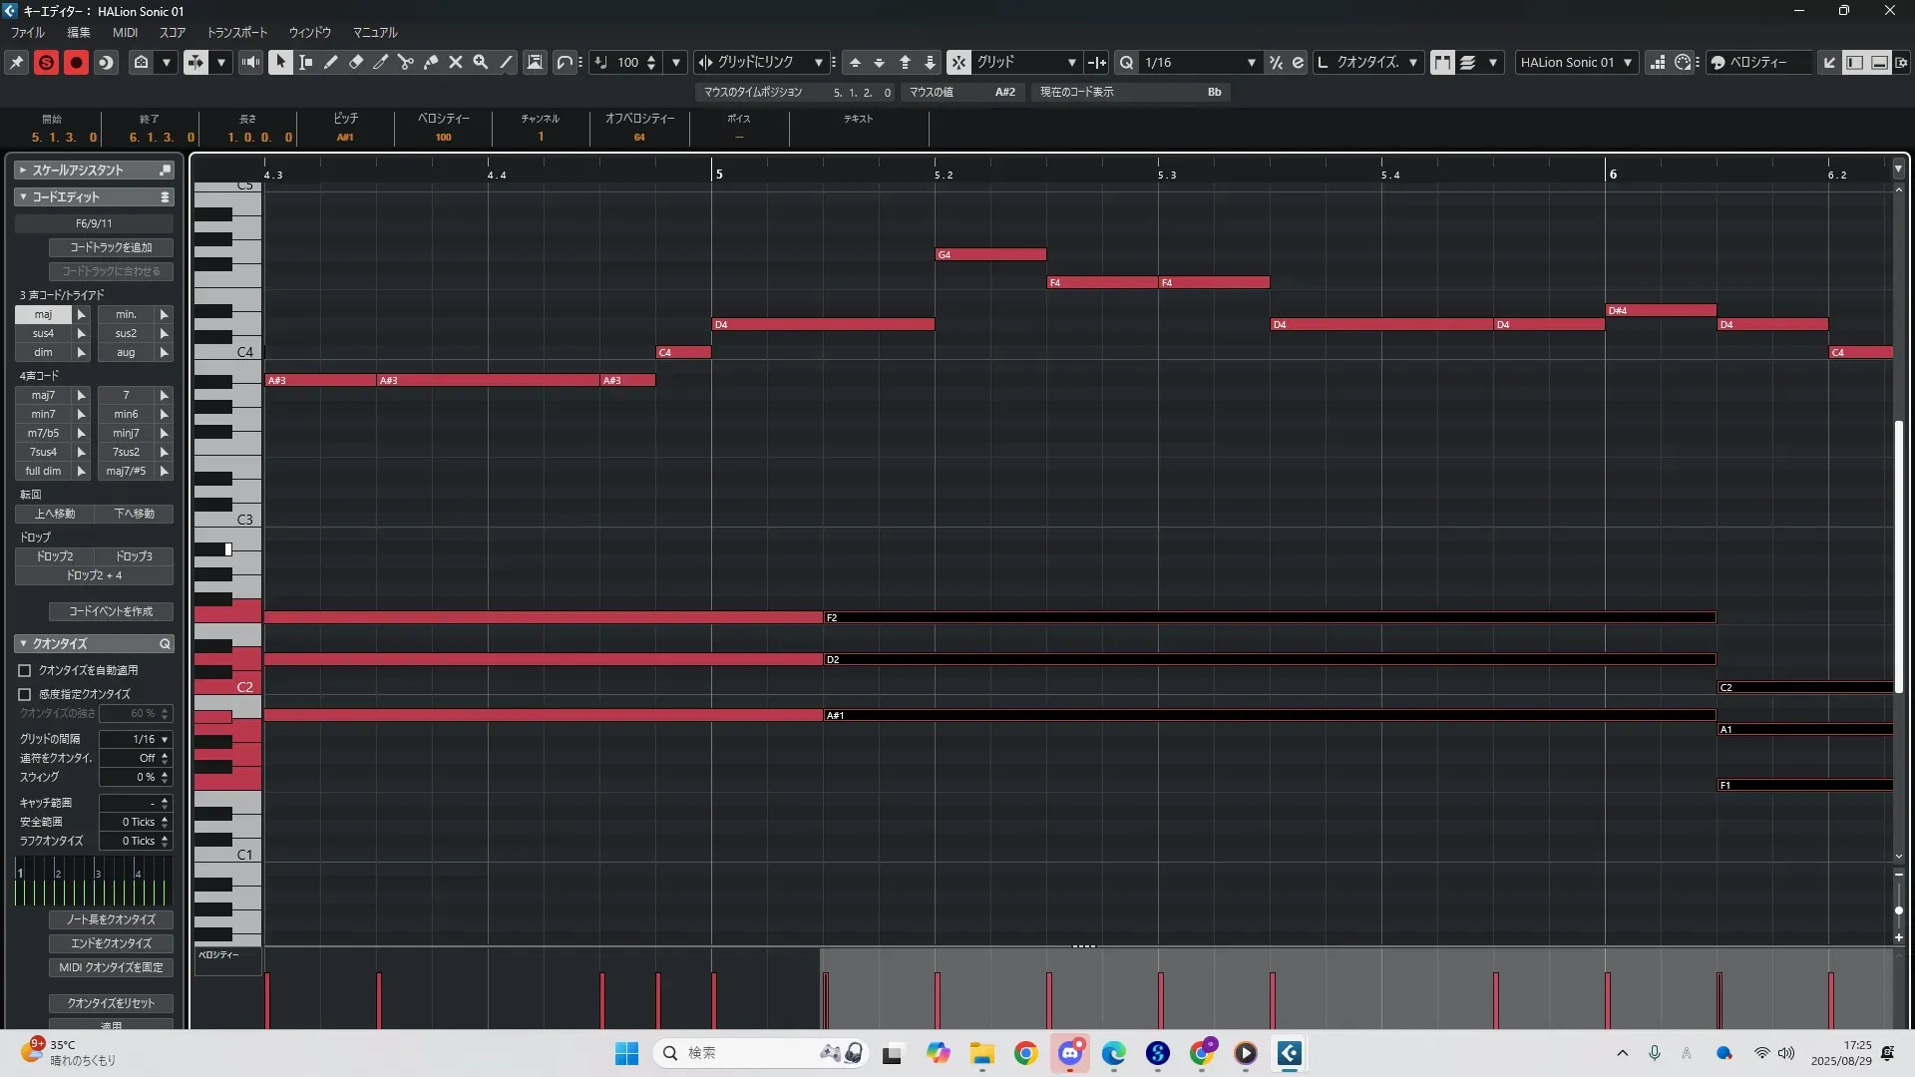Click the コードイベントを作成 button
The width and height of the screenshot is (1915, 1077).
tap(111, 611)
